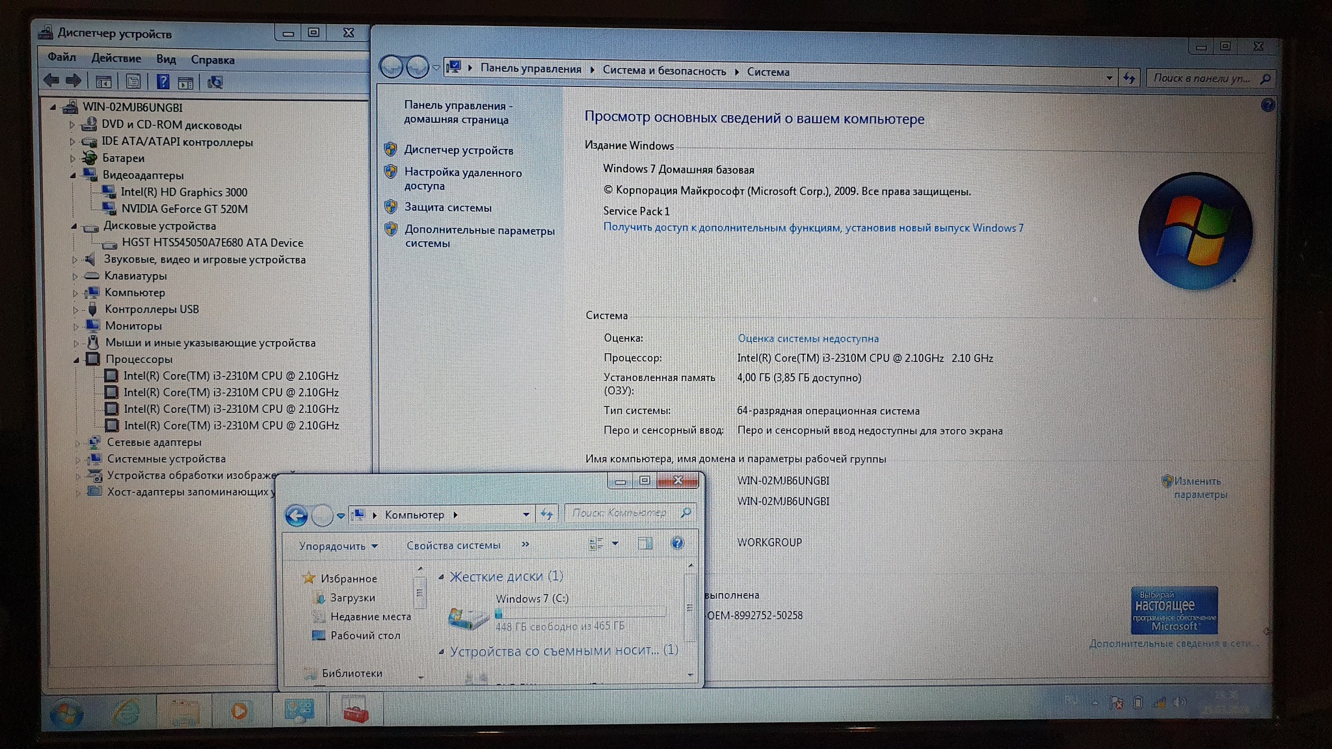Image resolution: width=1332 pixels, height=749 pixels.
Task: Select NVIDIA GeForce GT 520M device
Action: click(x=184, y=209)
